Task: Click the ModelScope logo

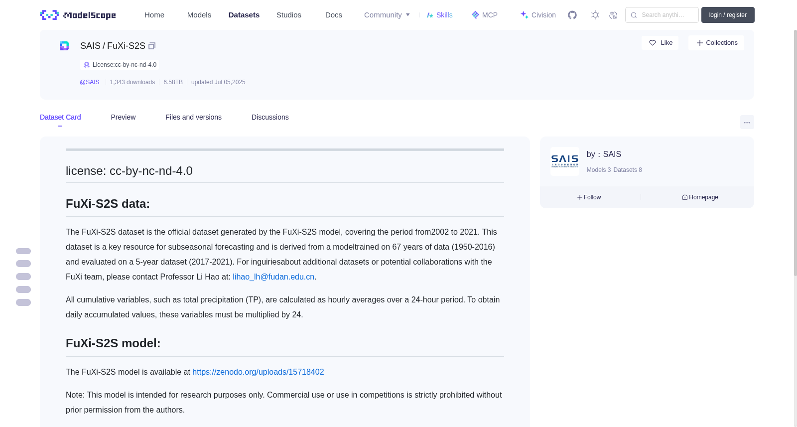Action: (x=78, y=15)
